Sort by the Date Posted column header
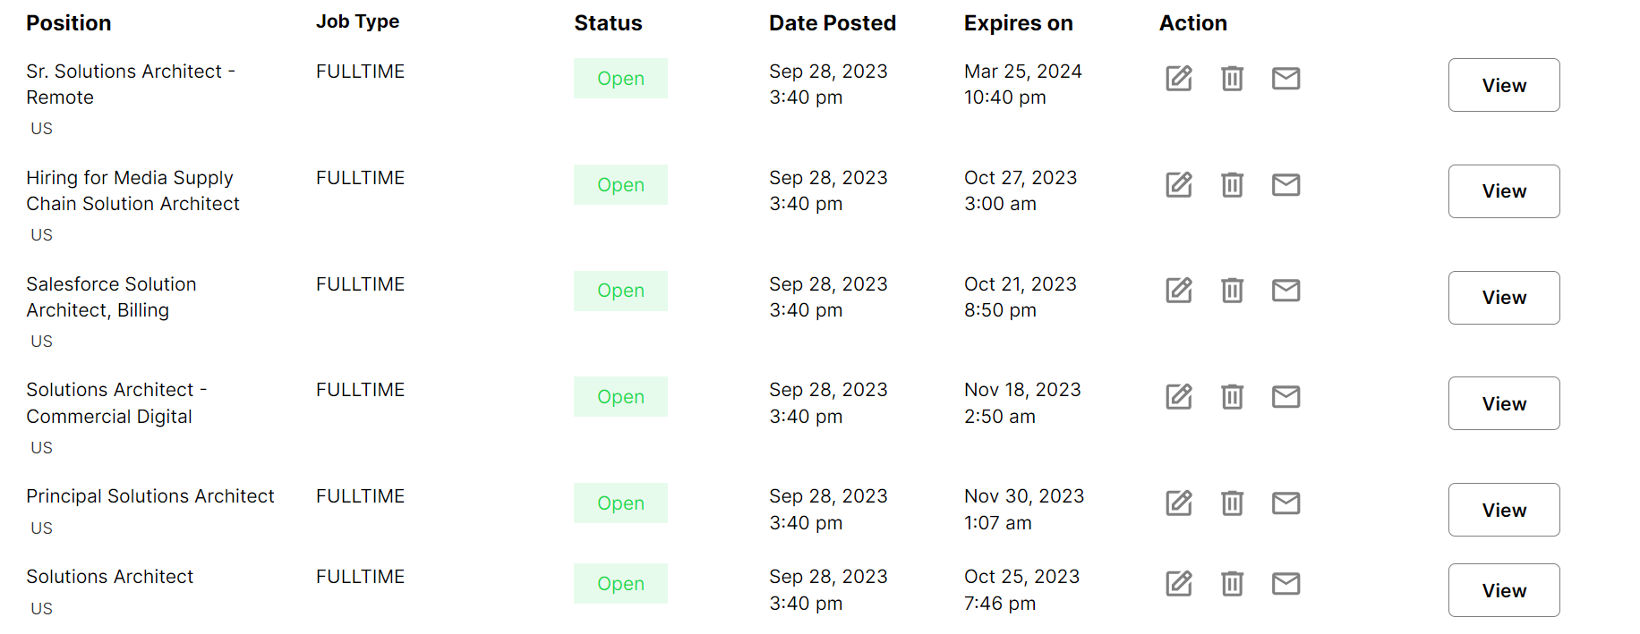 pyautogui.click(x=833, y=23)
